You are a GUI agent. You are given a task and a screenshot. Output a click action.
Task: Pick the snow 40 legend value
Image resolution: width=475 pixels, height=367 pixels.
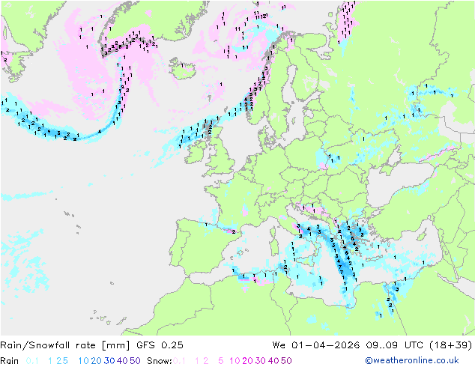[x=273, y=361]
